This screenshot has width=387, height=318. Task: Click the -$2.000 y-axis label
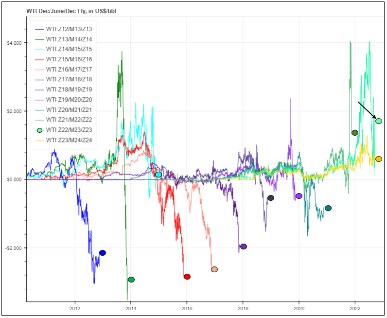[14, 248]
